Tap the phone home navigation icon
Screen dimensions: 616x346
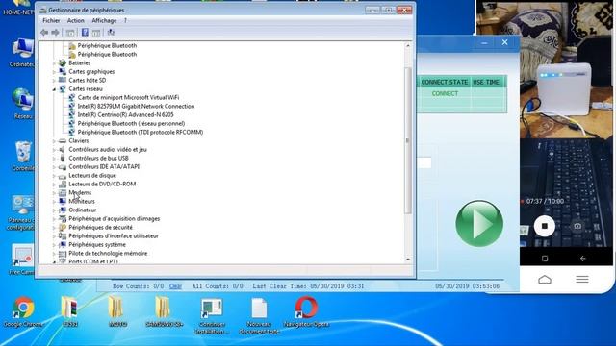coord(545,280)
